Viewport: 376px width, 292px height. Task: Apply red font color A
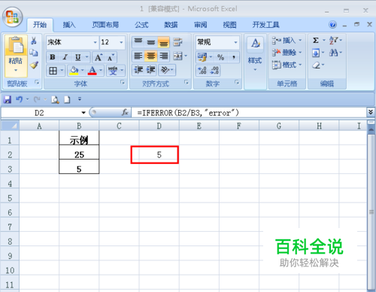point(92,71)
